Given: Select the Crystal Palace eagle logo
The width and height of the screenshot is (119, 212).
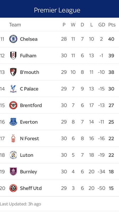Looking at the screenshot, I should point(13,89).
